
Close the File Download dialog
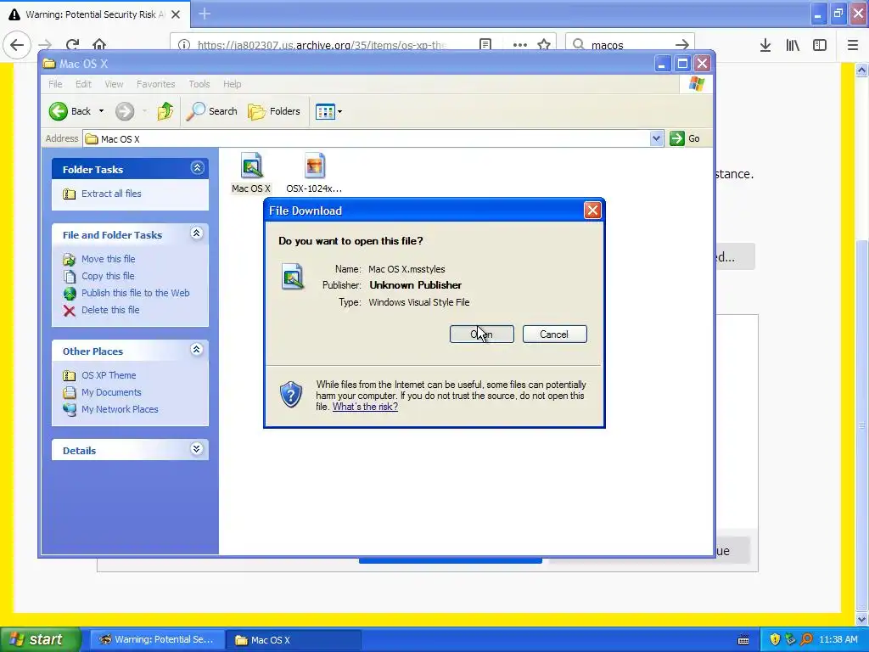pyautogui.click(x=592, y=211)
